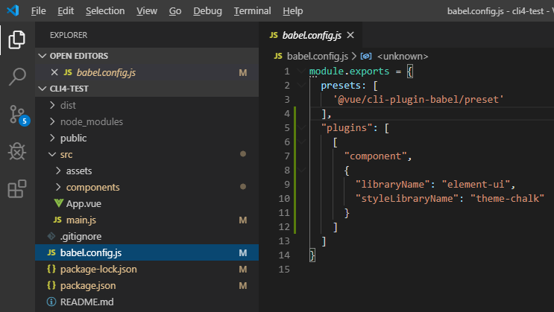This screenshot has height=312, width=554.
Task: Open the Explorer view in activity bar
Action: click(x=17, y=39)
